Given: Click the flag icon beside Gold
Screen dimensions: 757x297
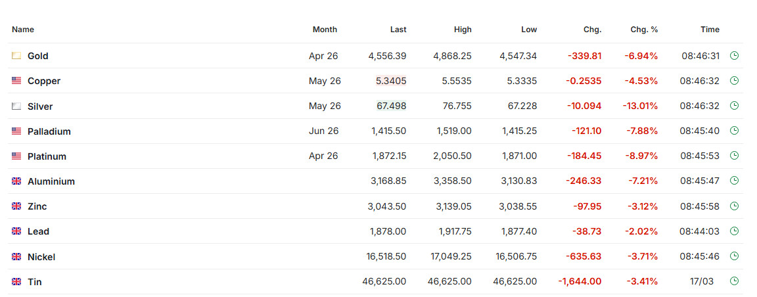Looking at the screenshot, I should click(x=16, y=56).
